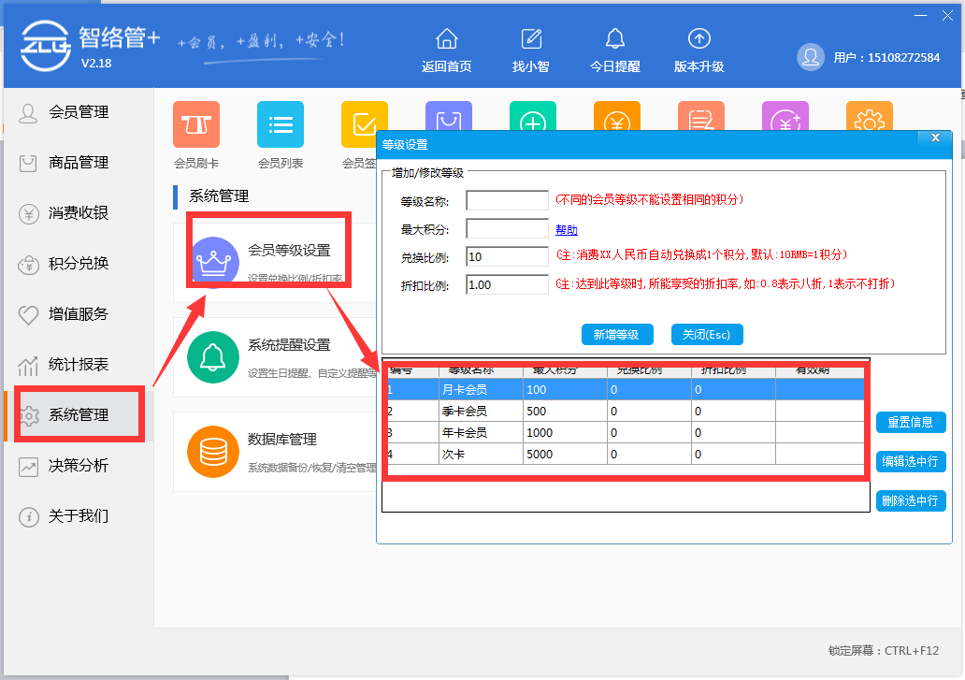
Task: Click the 1000 max points cell
Action: coord(565,433)
